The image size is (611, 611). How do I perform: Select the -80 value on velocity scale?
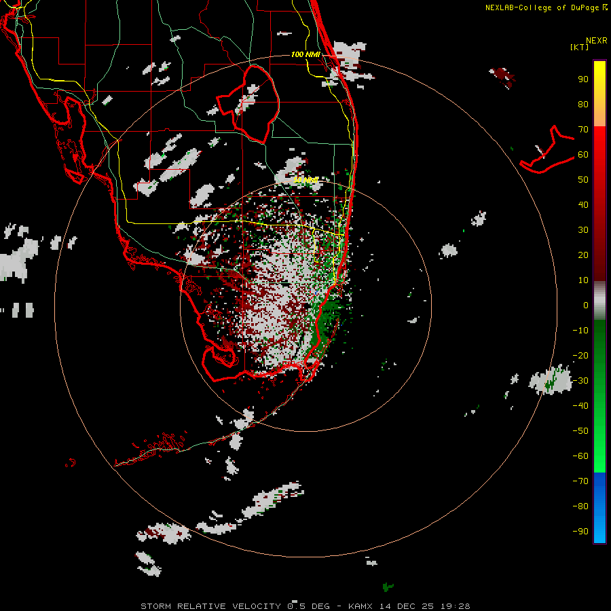tap(580, 506)
